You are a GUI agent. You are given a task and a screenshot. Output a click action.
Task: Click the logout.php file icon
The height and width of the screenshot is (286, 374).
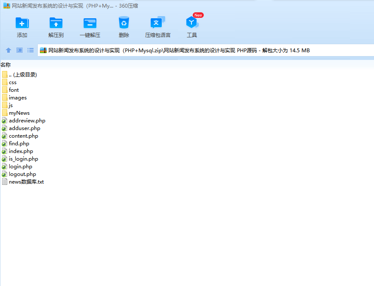pyautogui.click(x=5, y=174)
